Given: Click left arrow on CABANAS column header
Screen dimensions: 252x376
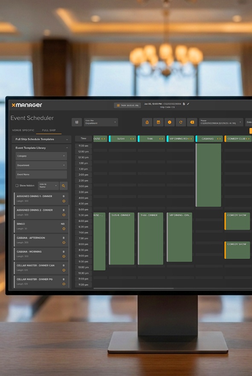Looking at the screenshot, I should (217, 139).
